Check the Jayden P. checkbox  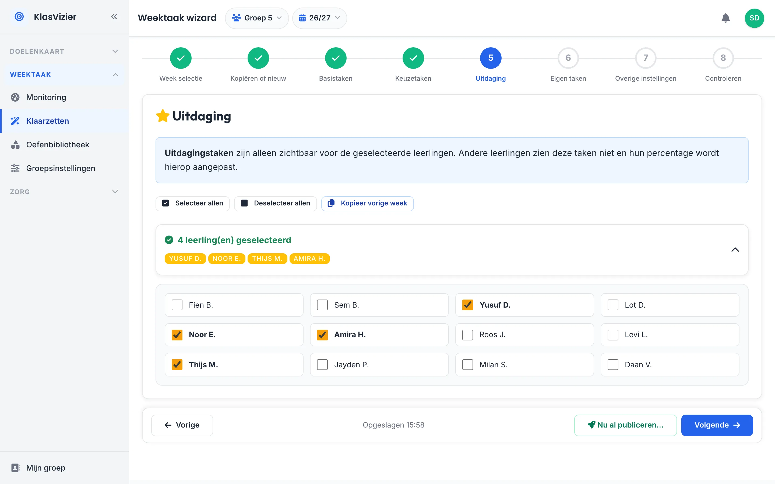[322, 365]
